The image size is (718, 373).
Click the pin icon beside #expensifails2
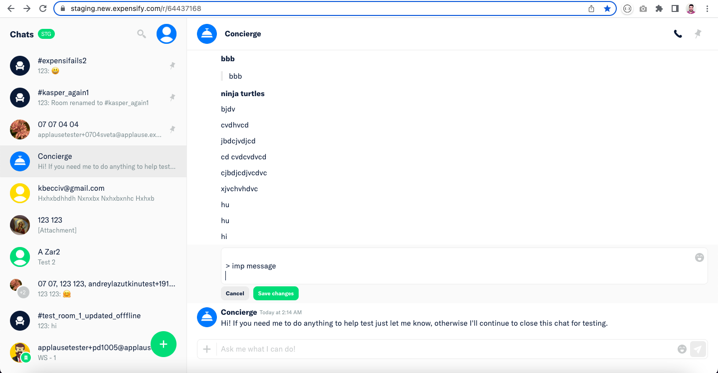click(x=173, y=66)
